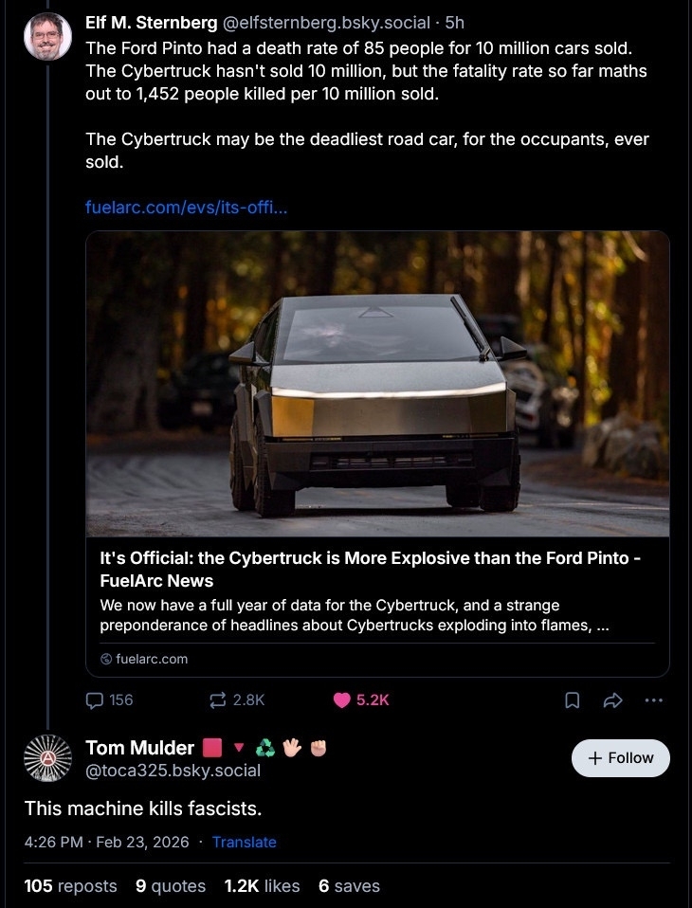
Task: Open the article headline about the Cybertruck
Action: 370,569
